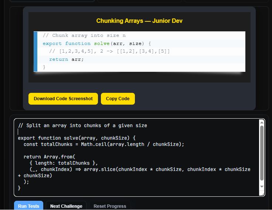Click the array.slice arrow function line
272x210 pixels.
(140, 169)
